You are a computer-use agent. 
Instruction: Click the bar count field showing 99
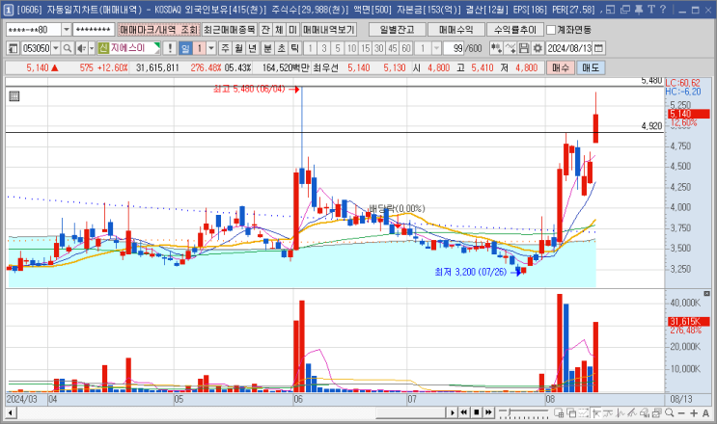tap(455, 48)
